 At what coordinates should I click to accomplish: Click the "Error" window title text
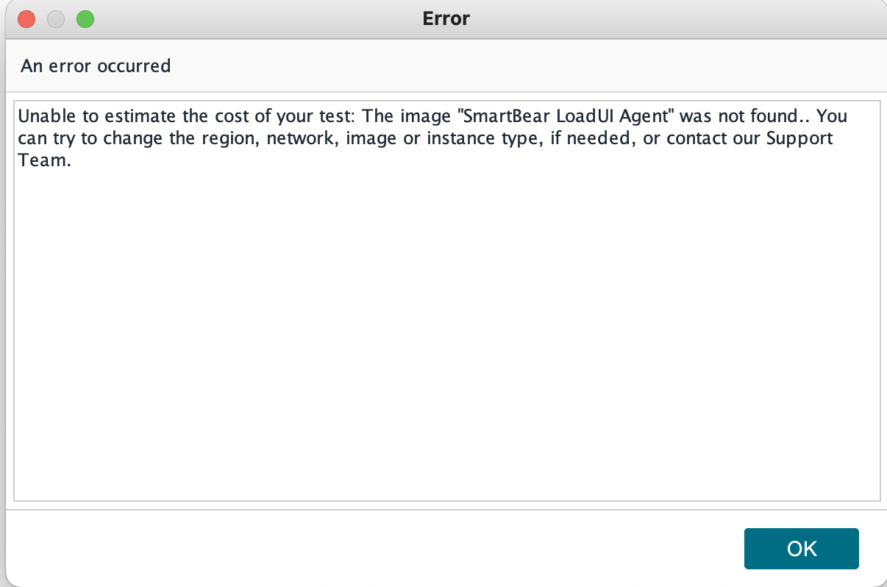coord(446,18)
